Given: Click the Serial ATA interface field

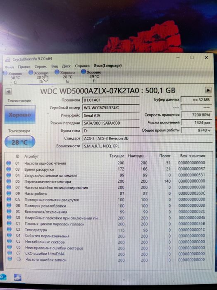Looking at the screenshot, I should tap(111, 116).
